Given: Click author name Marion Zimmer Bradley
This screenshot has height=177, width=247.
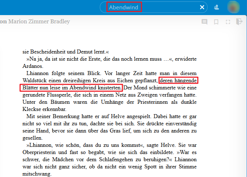Looking at the screenshot, I should pos(39,22).
